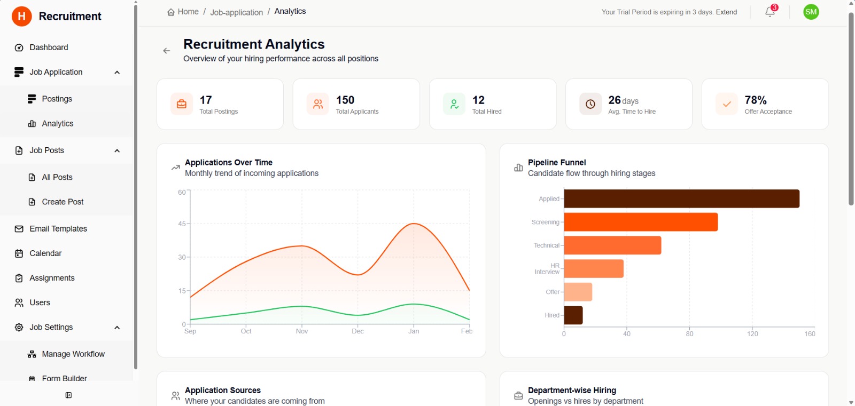Click the Total Postings briefcase icon
855x406 pixels.
point(182,104)
